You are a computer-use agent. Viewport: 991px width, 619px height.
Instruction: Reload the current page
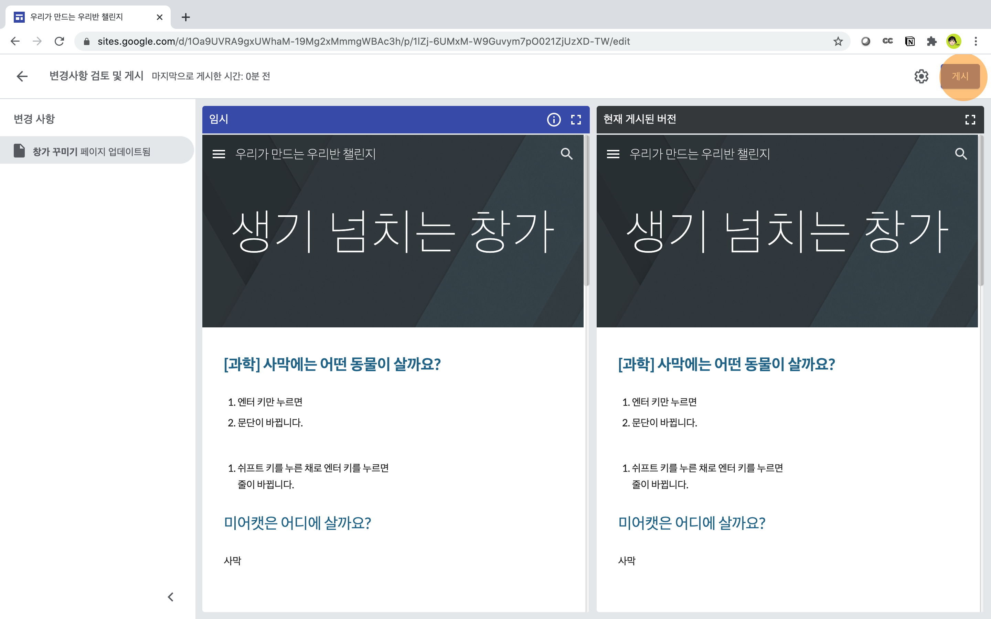click(60, 41)
